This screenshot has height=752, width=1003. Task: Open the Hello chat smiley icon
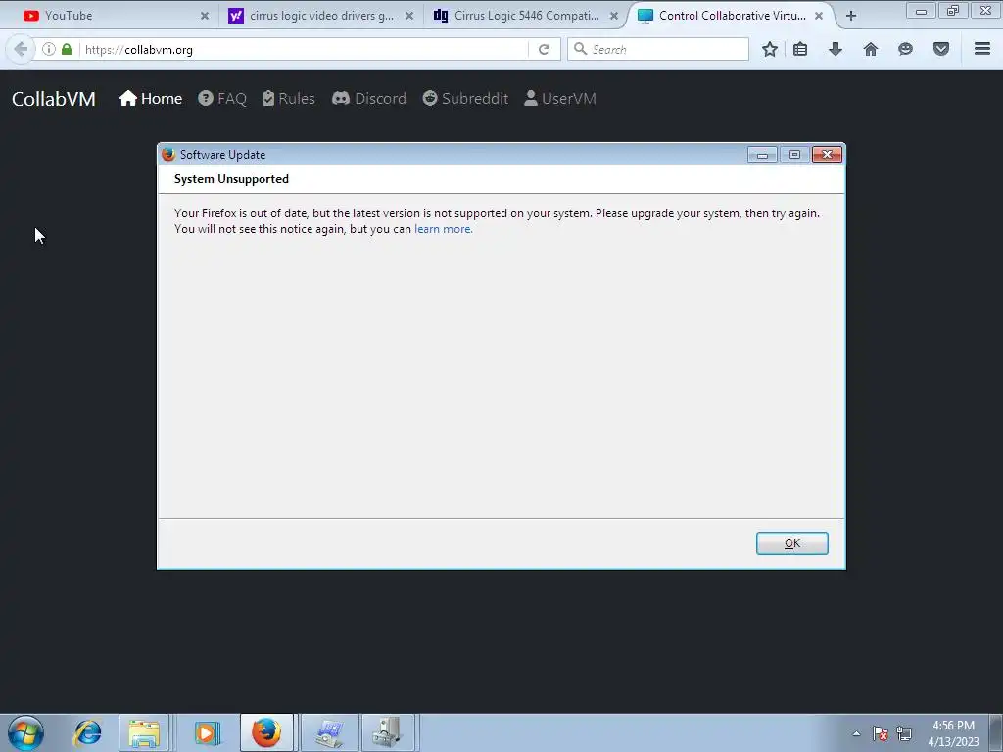pyautogui.click(x=905, y=49)
